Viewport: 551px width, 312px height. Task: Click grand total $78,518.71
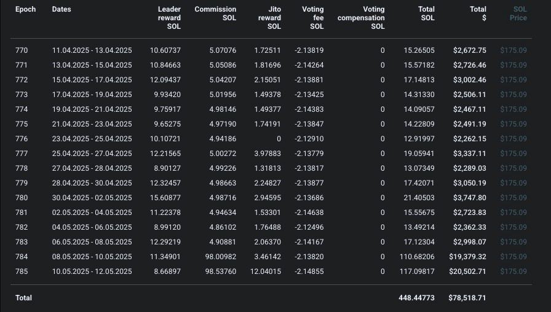click(x=467, y=298)
